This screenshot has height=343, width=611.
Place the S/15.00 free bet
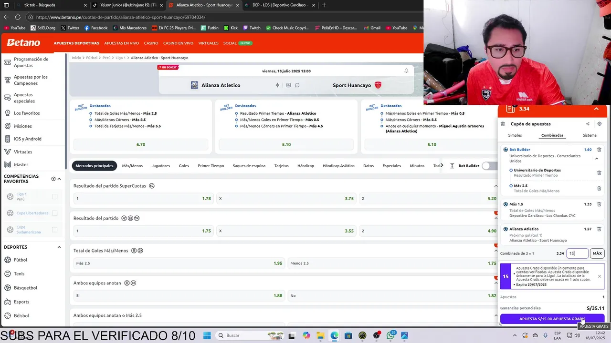point(552,319)
